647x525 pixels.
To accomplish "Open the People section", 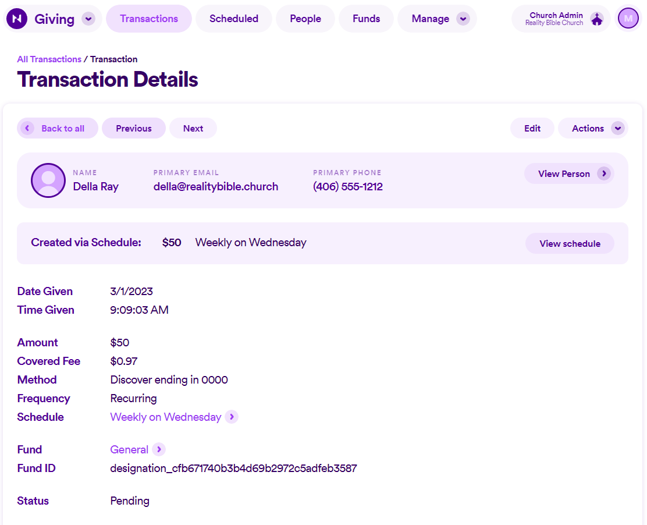I will pos(305,18).
